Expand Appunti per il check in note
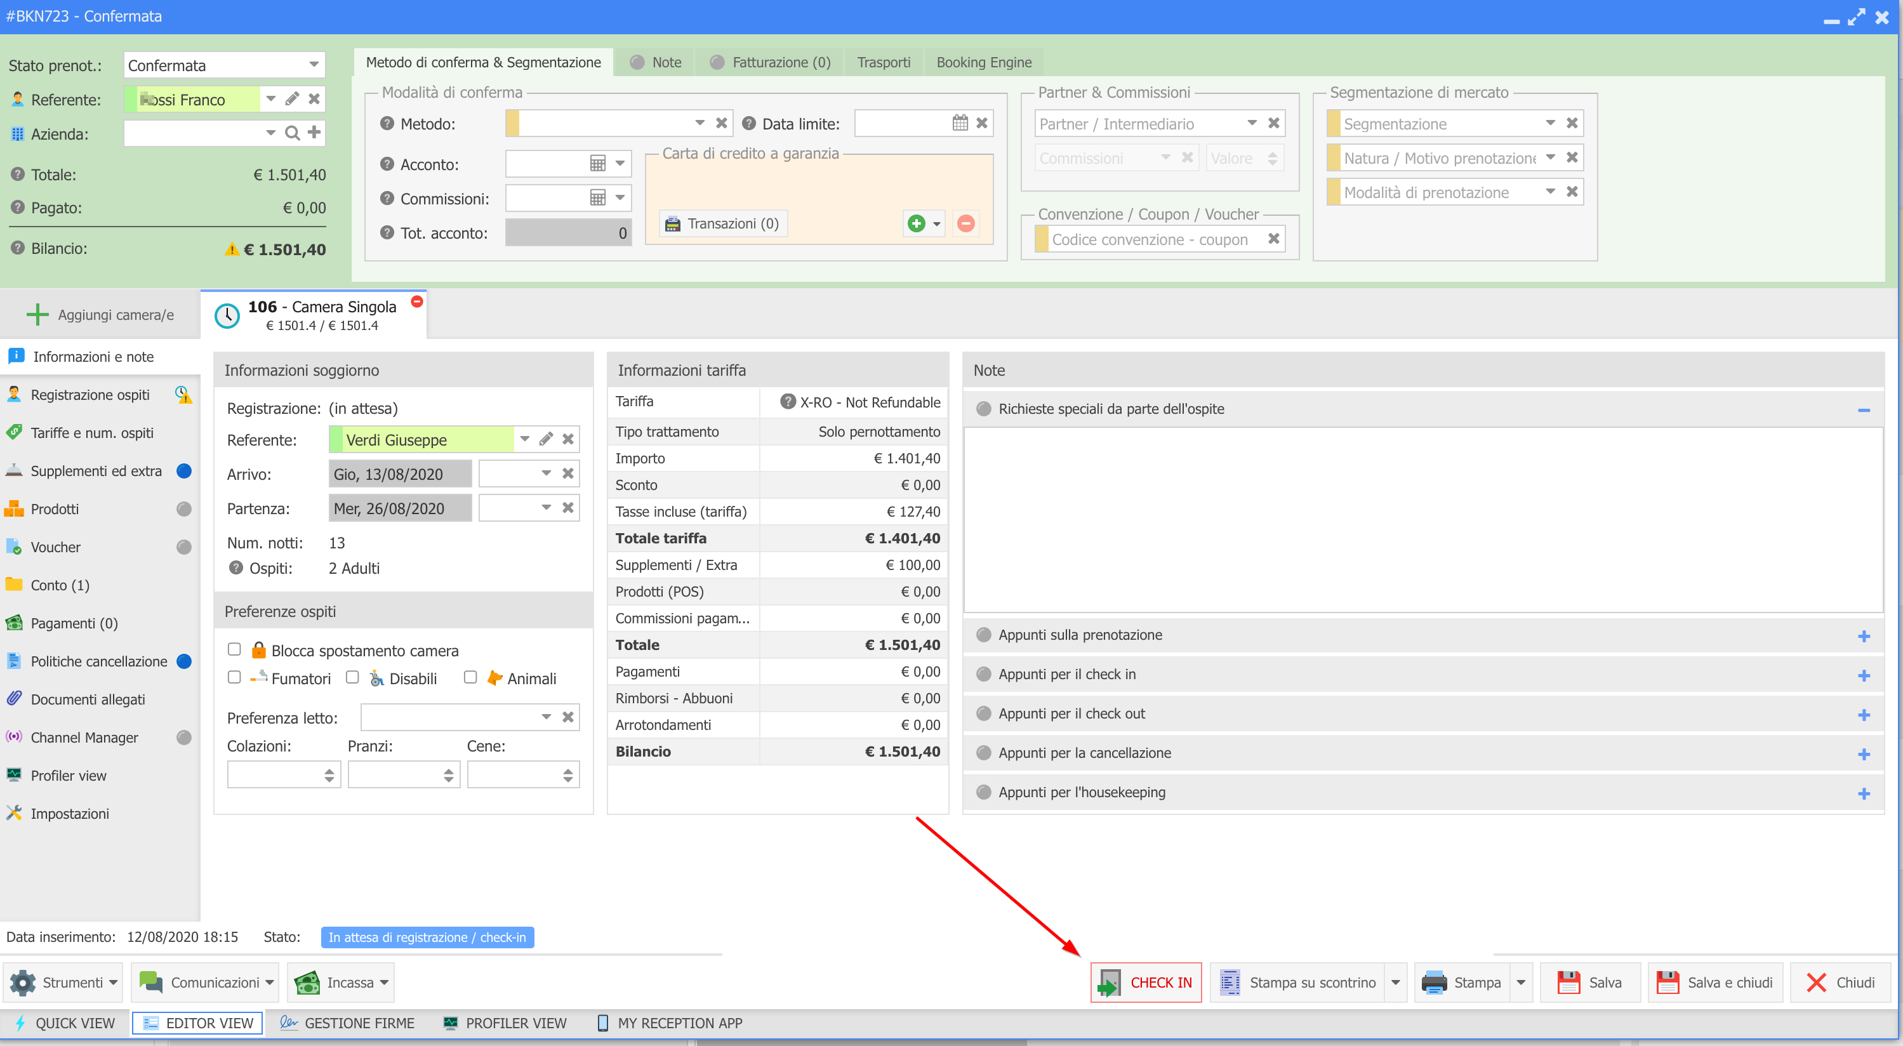Viewport: 1903px width, 1046px height. coord(1863,675)
